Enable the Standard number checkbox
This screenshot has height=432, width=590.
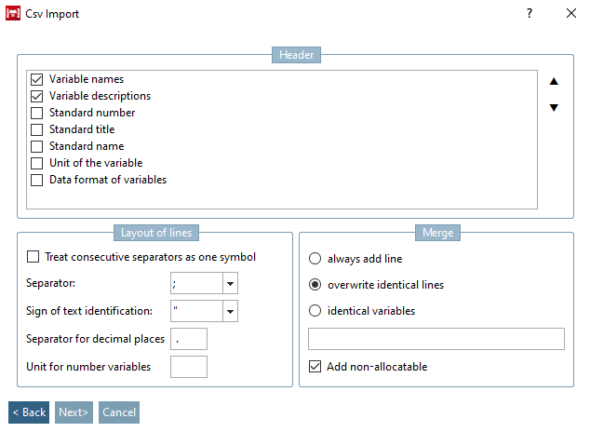click(37, 114)
